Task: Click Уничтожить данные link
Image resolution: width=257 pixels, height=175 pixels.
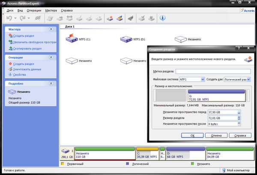Action: coord(27,69)
